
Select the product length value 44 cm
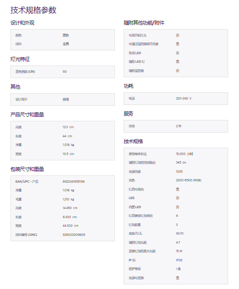pyautogui.click(x=67, y=136)
